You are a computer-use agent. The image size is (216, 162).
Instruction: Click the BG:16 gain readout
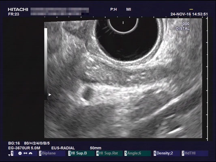14,143
